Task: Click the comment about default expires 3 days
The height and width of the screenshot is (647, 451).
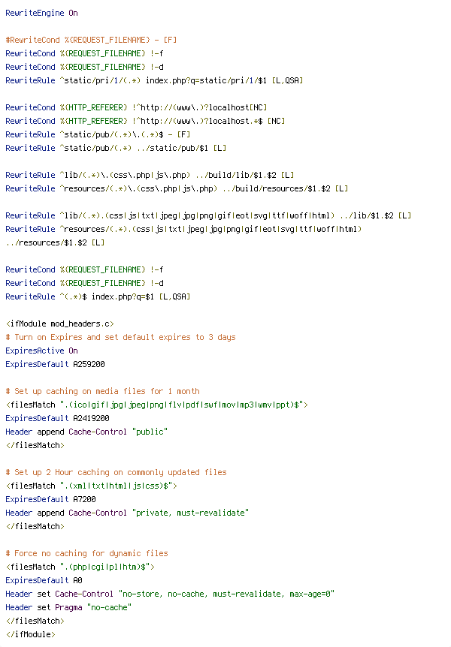Action: click(x=120, y=337)
